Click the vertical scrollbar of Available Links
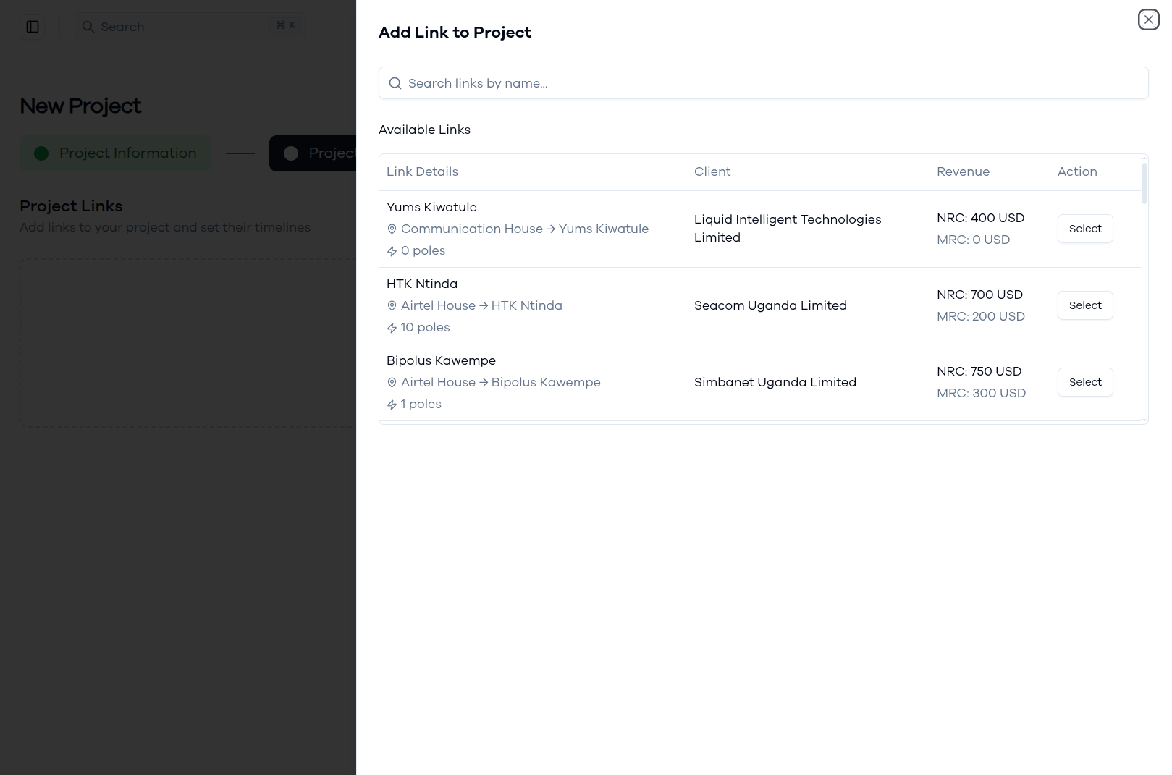 (1144, 184)
